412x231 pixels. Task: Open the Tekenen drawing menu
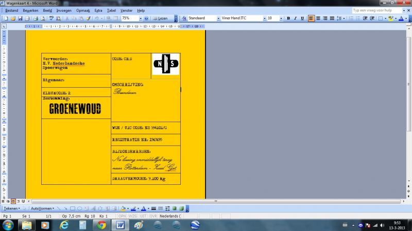12,208
